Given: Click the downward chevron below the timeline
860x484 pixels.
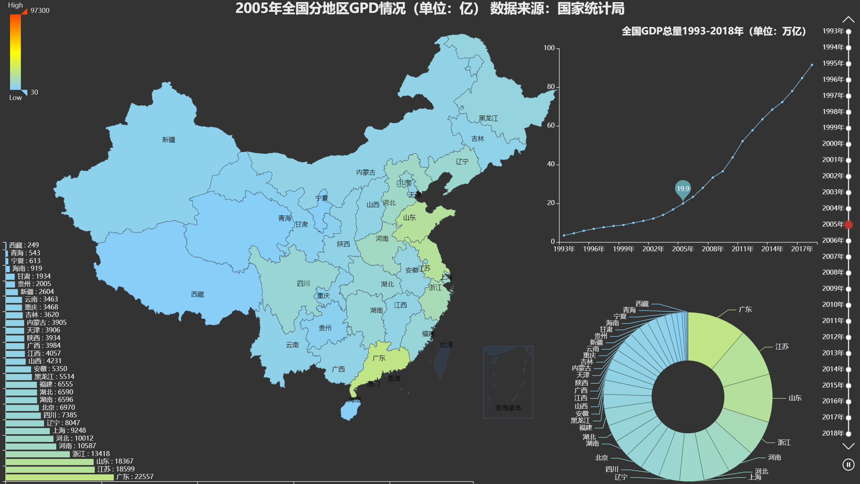Looking at the screenshot, I should 848,446.
